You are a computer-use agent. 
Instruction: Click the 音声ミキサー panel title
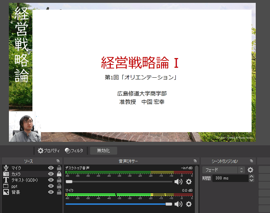click(128, 161)
